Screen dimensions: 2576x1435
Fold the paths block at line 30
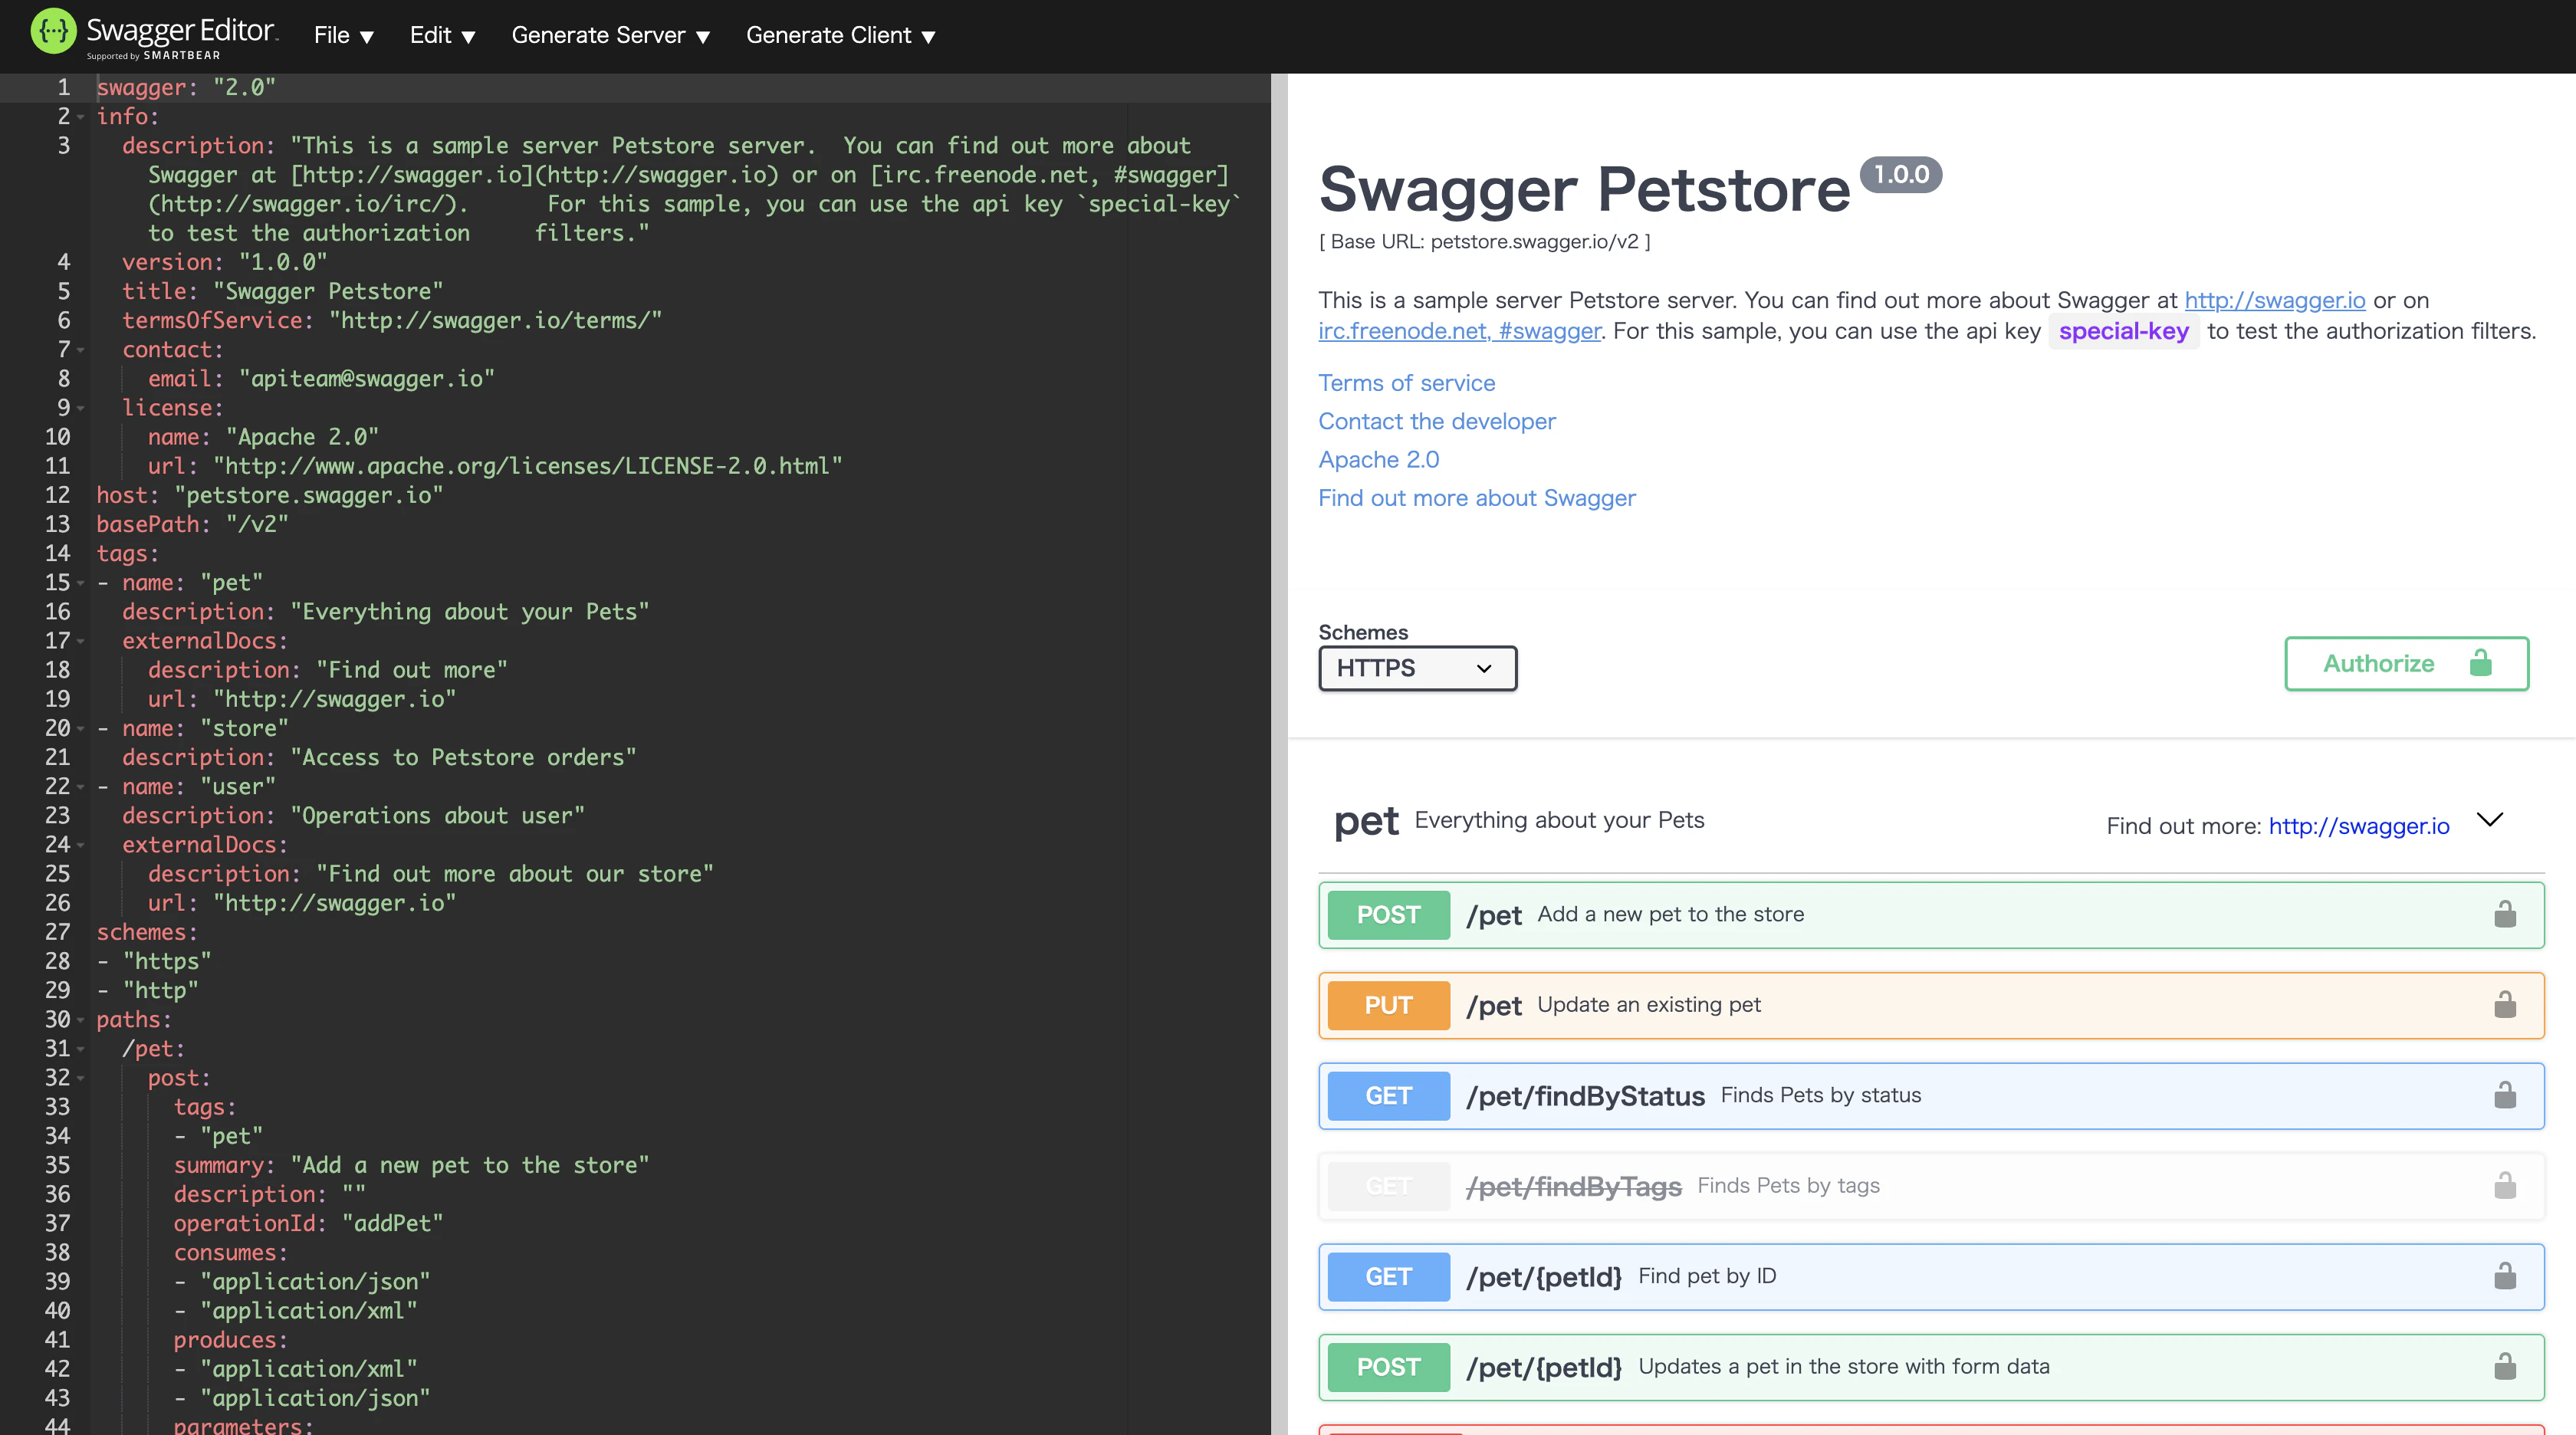pyautogui.click(x=81, y=1020)
